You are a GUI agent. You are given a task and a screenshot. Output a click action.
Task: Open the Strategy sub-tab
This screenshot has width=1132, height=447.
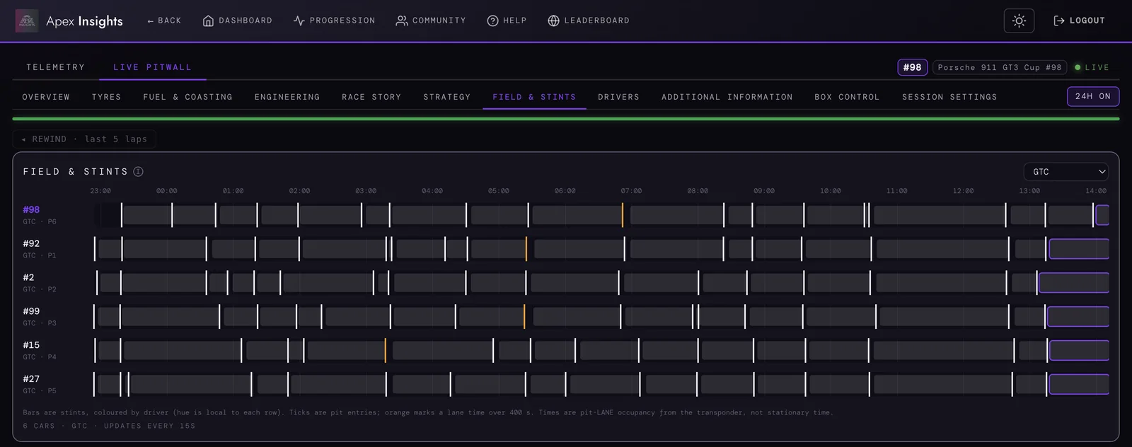(x=447, y=97)
